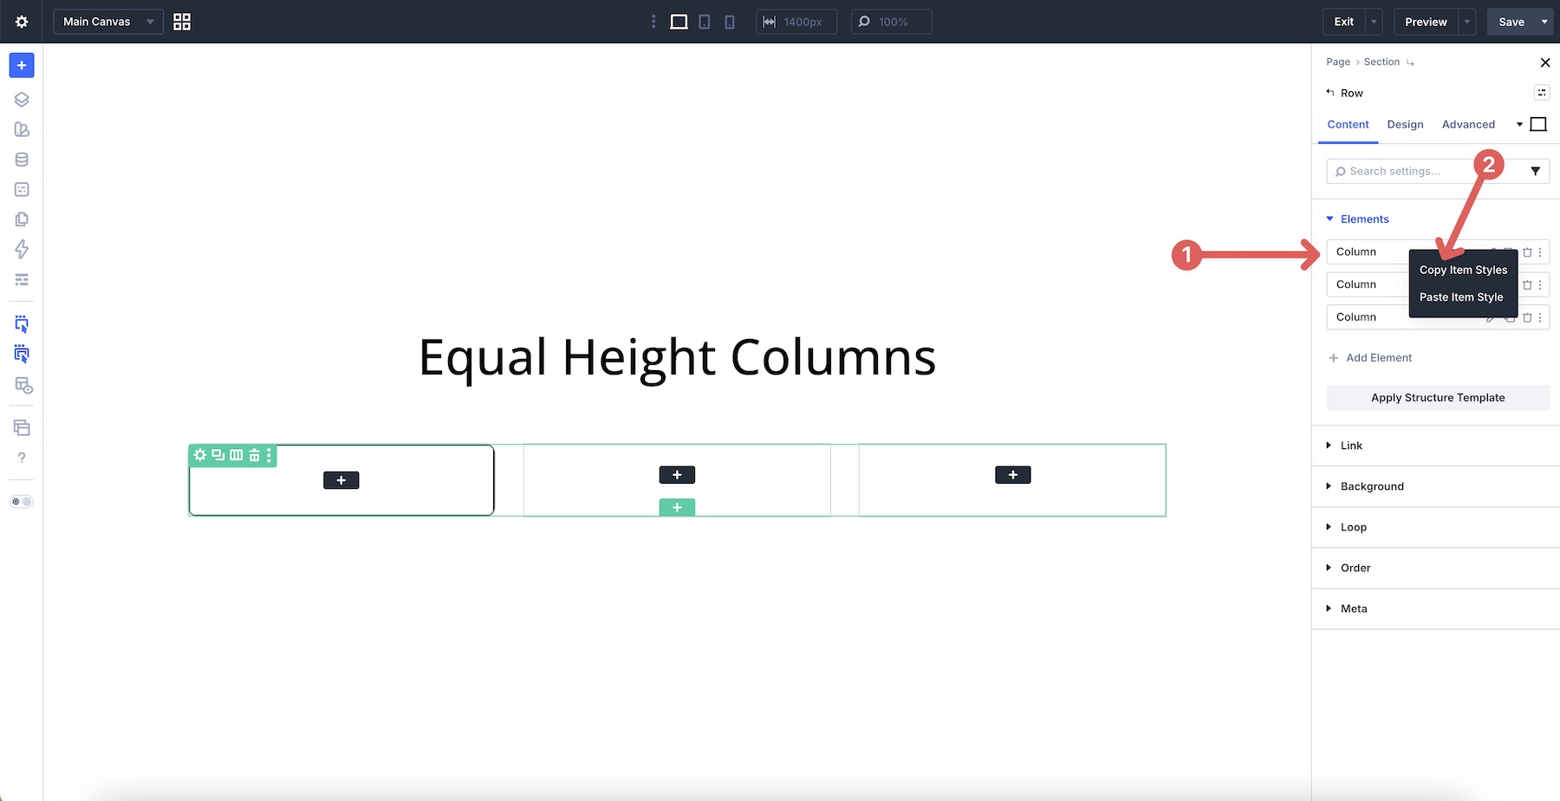
Task: Close the Row settings panel
Action: 1545,62
